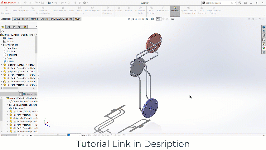The image size is (266, 150).
Task: Click Move Component command
Action: (92, 9)
